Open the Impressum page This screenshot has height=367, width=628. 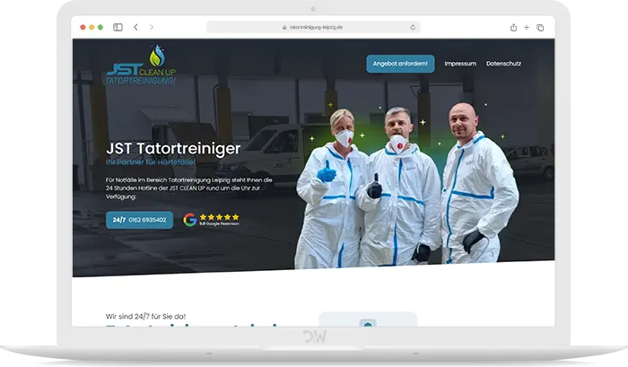(460, 64)
